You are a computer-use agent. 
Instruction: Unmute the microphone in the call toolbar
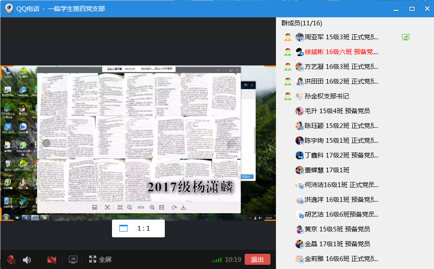coord(11,260)
